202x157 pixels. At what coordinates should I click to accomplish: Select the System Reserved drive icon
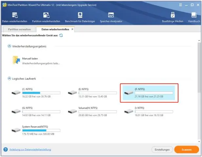click(16, 130)
